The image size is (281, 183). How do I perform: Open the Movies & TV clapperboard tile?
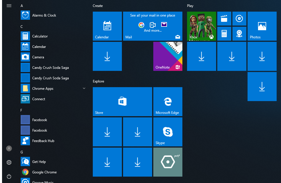tap(224, 19)
